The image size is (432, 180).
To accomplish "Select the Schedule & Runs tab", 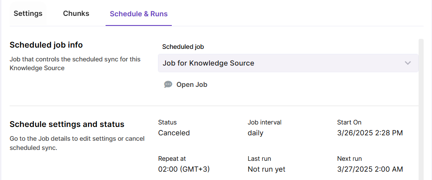I will point(138,14).
